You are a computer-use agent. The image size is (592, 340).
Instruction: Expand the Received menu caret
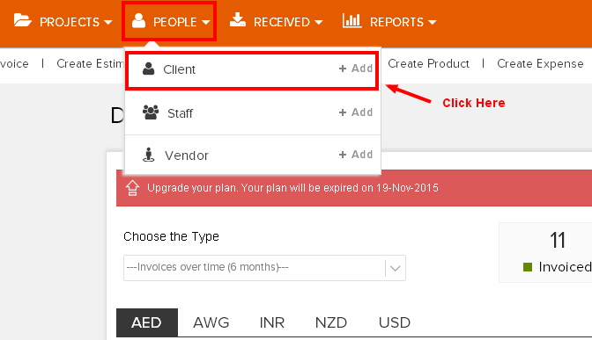click(319, 23)
